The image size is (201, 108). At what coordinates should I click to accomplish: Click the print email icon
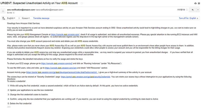(x=195, y=3)
